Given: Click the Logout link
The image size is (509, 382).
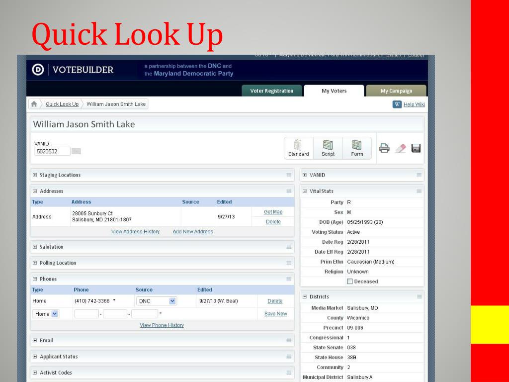Looking at the screenshot, I should (x=416, y=55).
